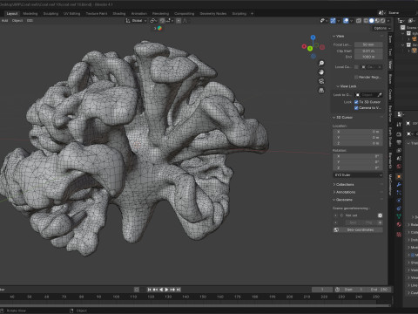
Task: Open the Modifiers wrench tab icon
Action: coord(399,185)
